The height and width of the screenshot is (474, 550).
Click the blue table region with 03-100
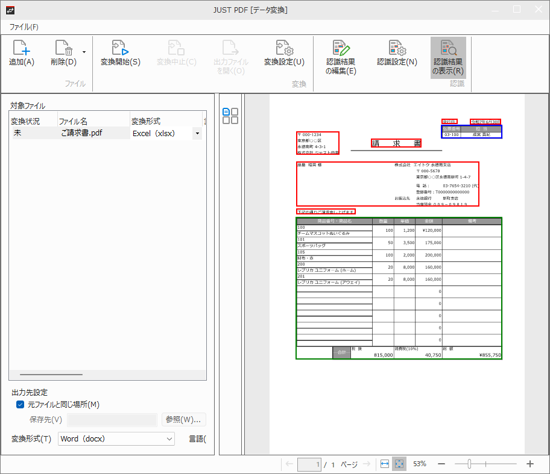pyautogui.click(x=472, y=132)
